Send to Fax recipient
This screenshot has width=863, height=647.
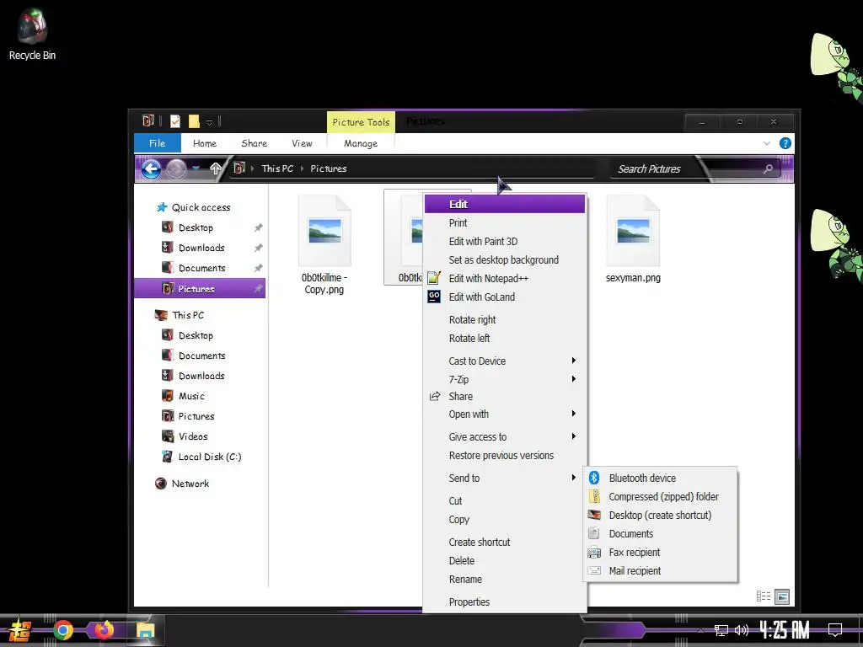click(660, 553)
